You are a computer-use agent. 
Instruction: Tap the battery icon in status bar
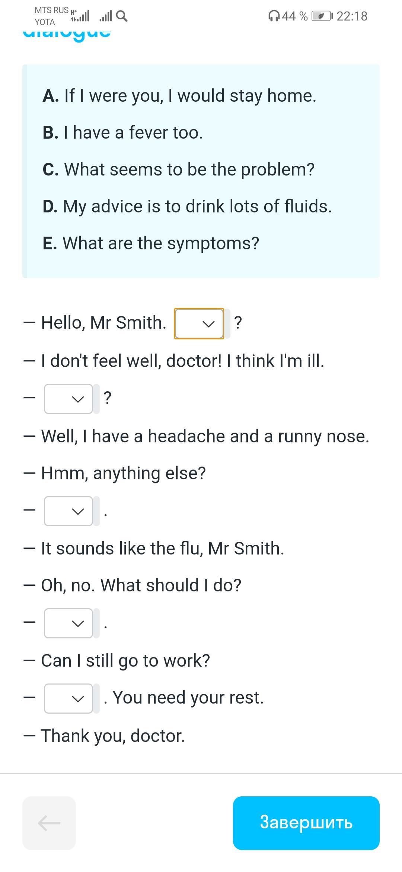[322, 16]
